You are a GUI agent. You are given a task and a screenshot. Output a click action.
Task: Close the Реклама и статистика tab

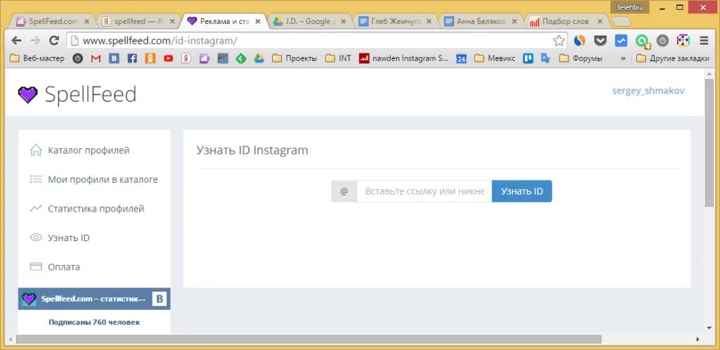coord(258,21)
